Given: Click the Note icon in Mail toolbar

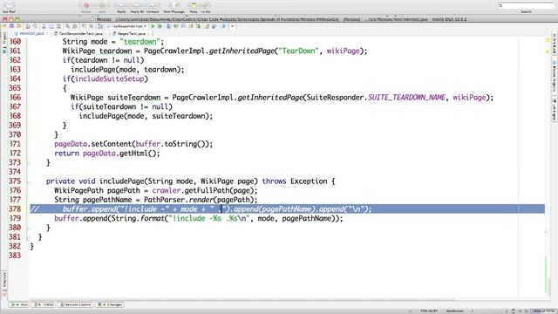Looking at the screenshot, I should tap(194, 5).
